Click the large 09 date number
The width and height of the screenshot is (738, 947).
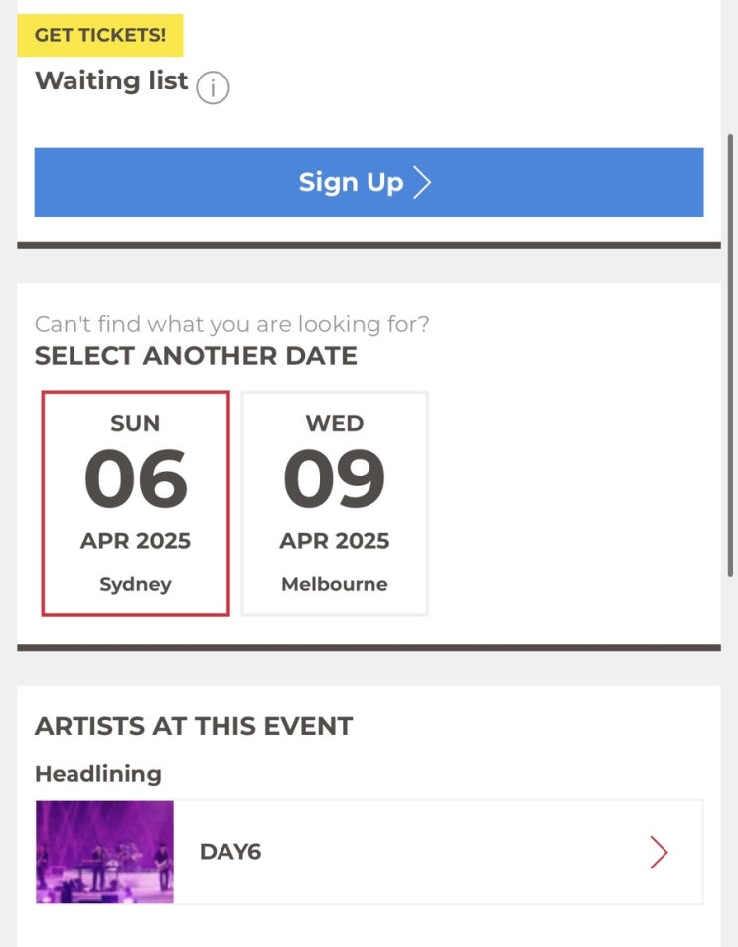[x=335, y=480]
